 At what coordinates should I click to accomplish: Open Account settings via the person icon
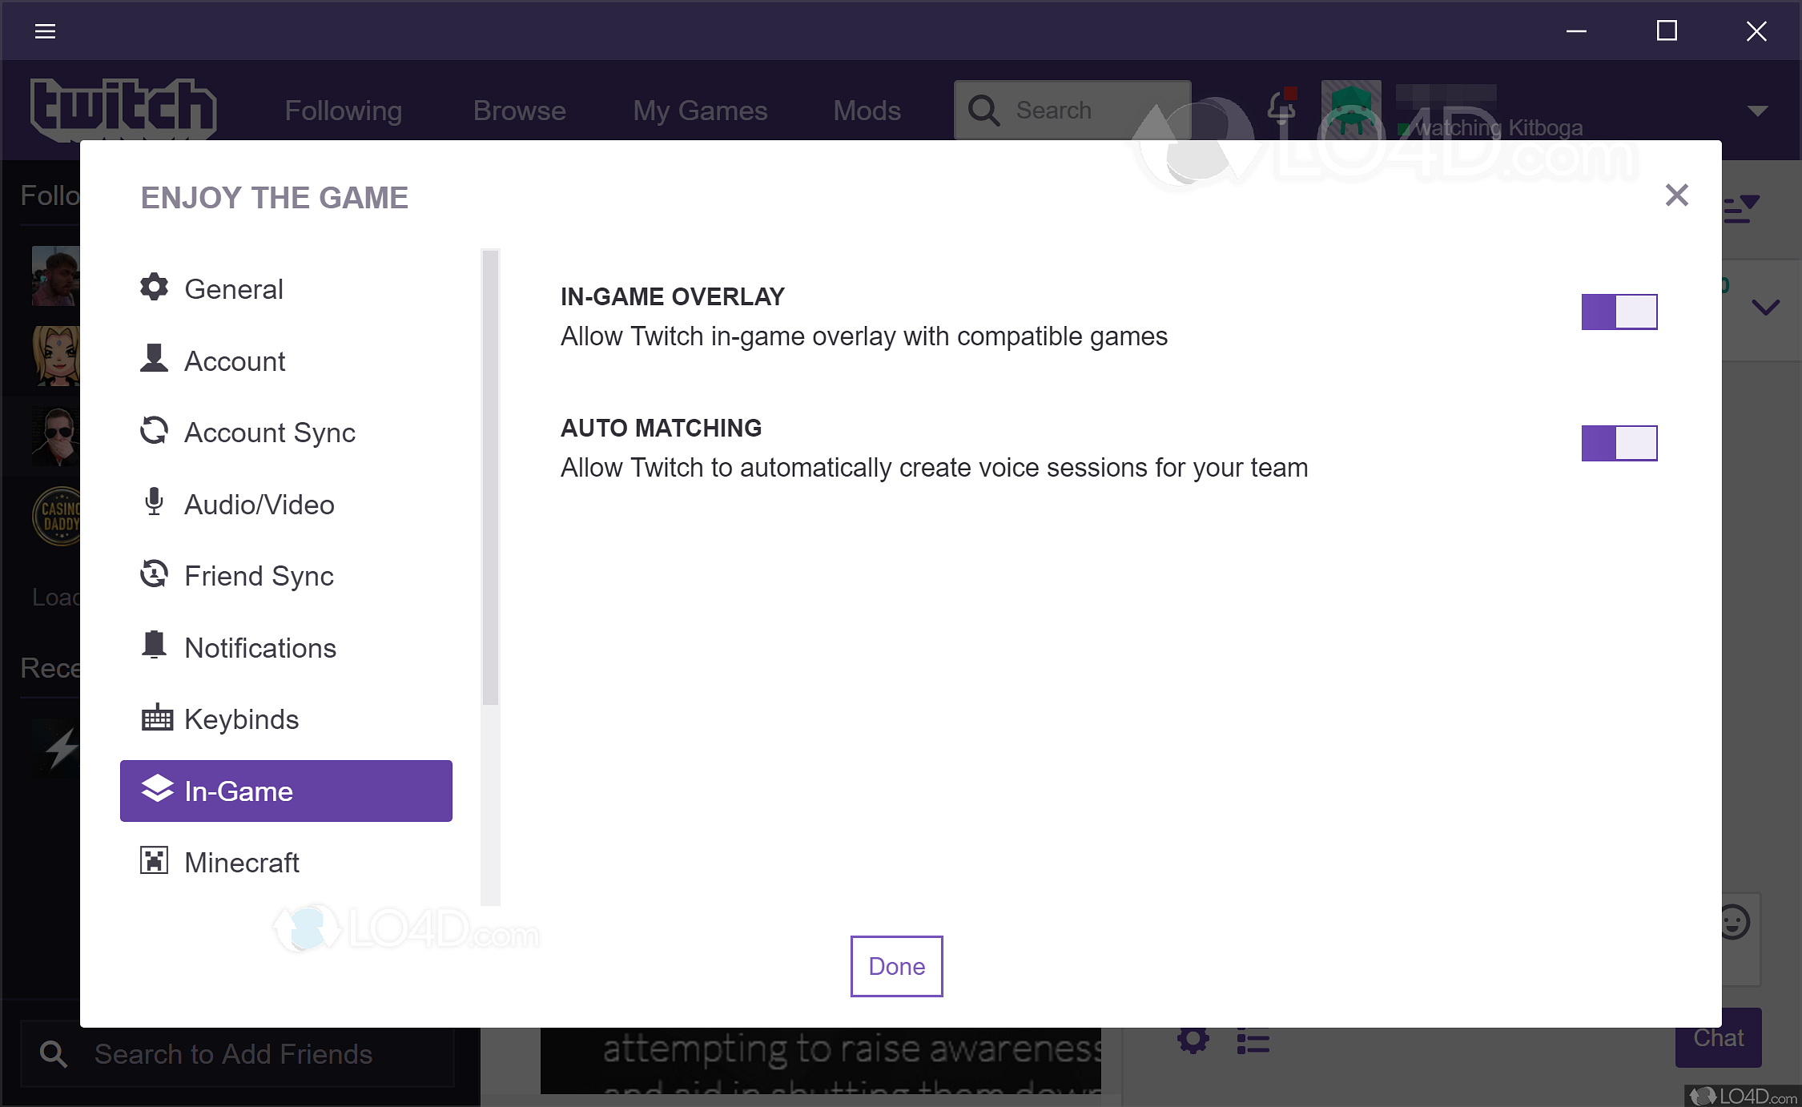click(155, 359)
